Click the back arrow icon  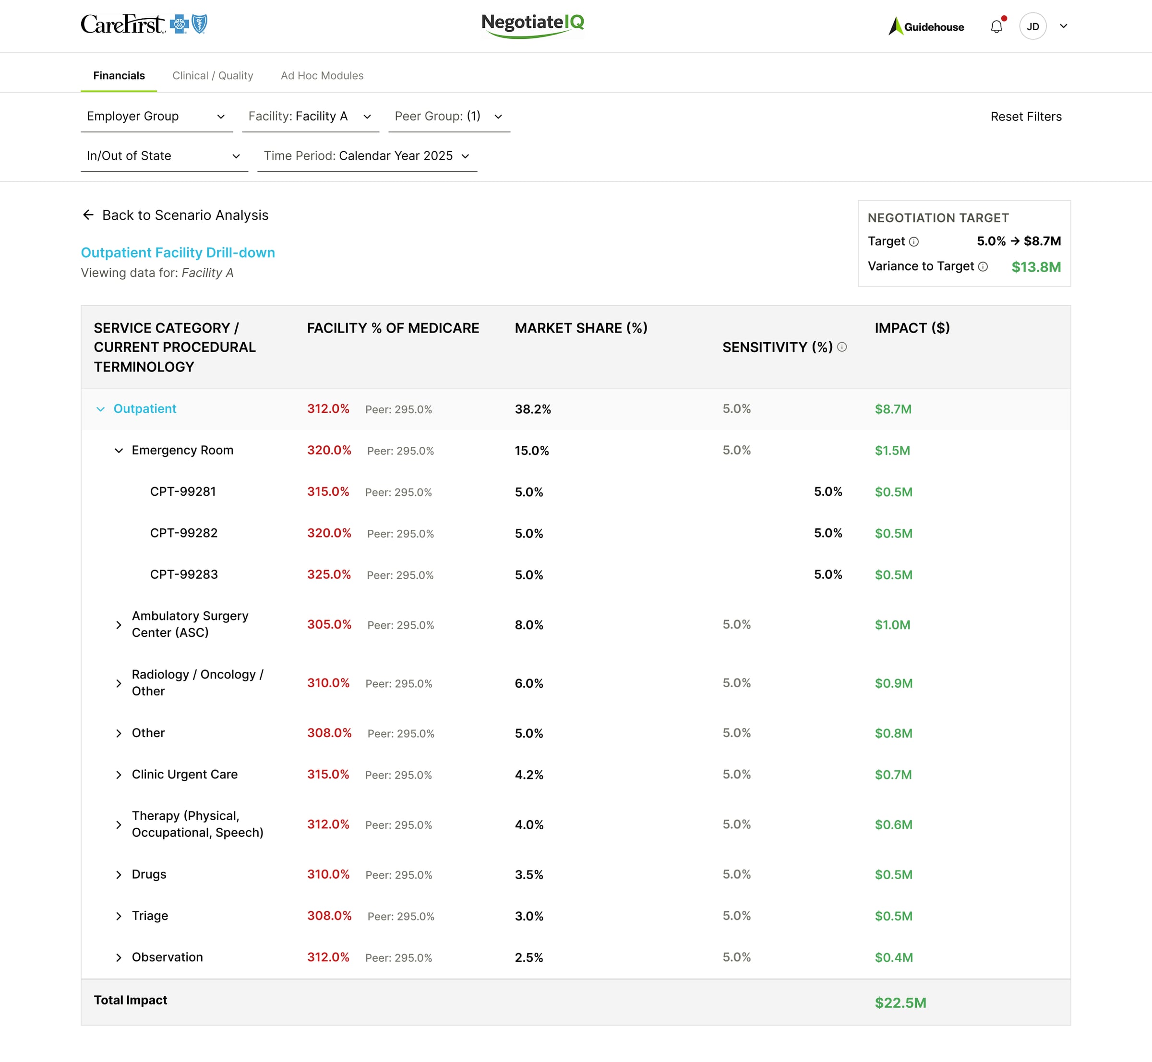pyautogui.click(x=88, y=215)
